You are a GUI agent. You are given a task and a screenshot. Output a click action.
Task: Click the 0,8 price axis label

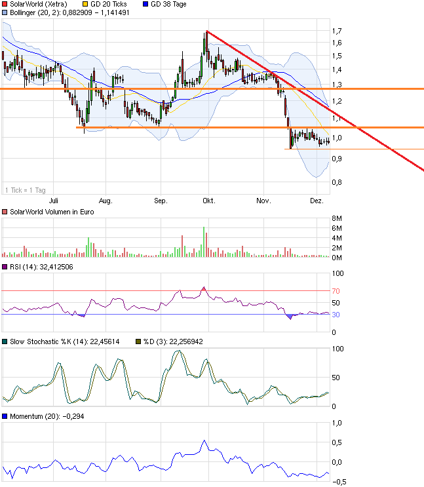[337, 182]
